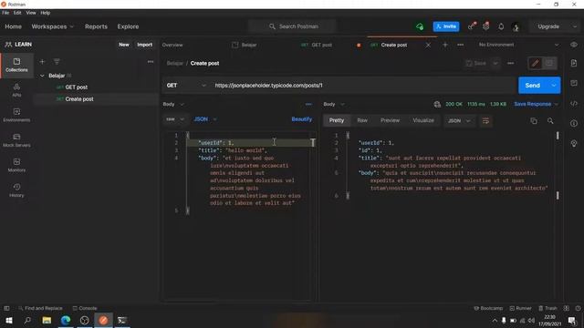
Task: Open Postman settings gear icon
Action: pos(486,26)
